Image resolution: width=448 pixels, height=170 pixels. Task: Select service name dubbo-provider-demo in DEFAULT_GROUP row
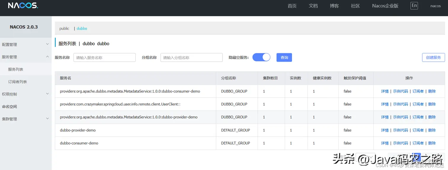click(x=78, y=130)
